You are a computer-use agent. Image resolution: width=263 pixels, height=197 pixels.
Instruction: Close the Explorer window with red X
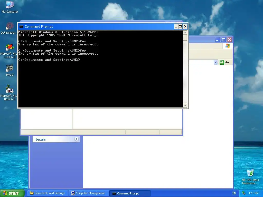229,40
